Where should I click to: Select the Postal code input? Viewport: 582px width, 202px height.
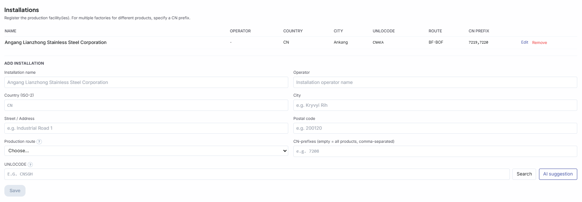click(435, 128)
